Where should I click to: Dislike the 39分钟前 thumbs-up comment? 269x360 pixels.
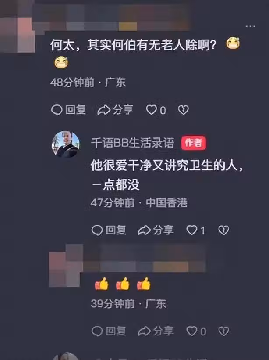(223, 331)
